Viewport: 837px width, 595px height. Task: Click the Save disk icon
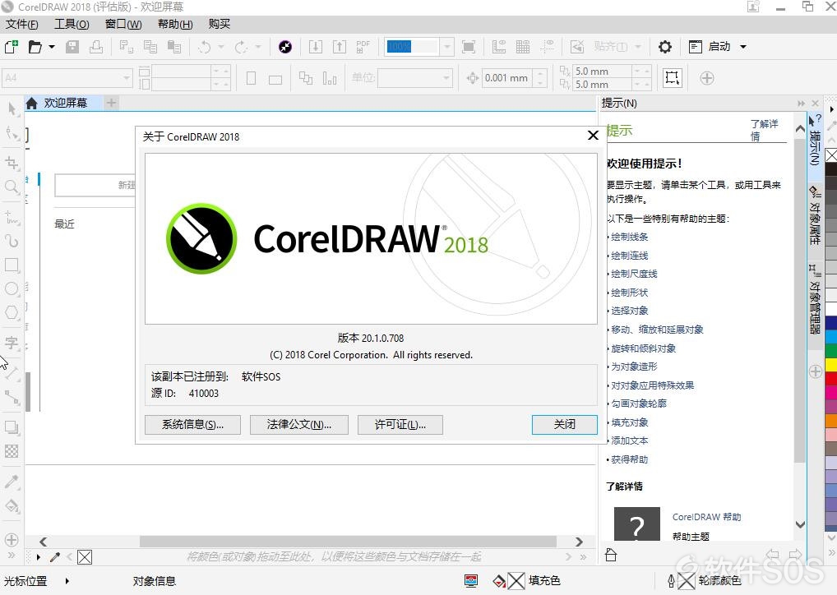click(72, 47)
